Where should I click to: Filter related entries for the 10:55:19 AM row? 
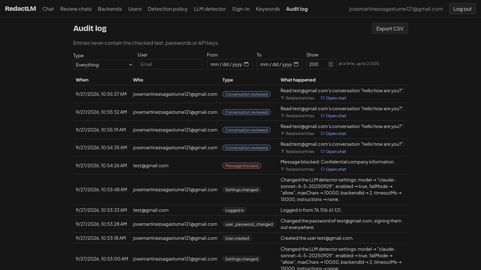298,134
